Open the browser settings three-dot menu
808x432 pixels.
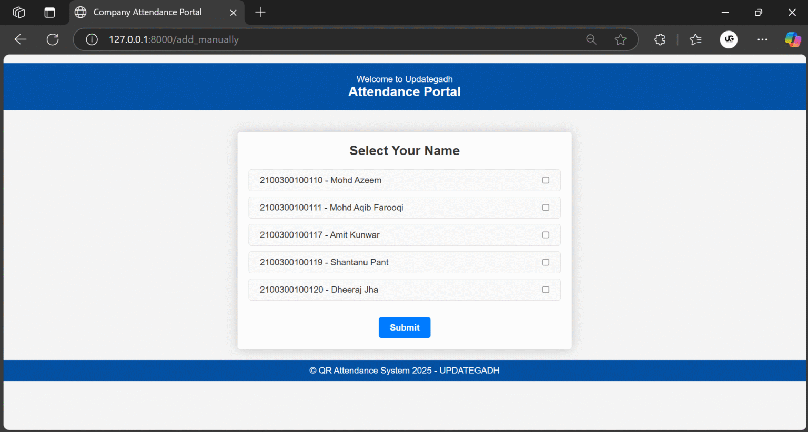coord(762,39)
